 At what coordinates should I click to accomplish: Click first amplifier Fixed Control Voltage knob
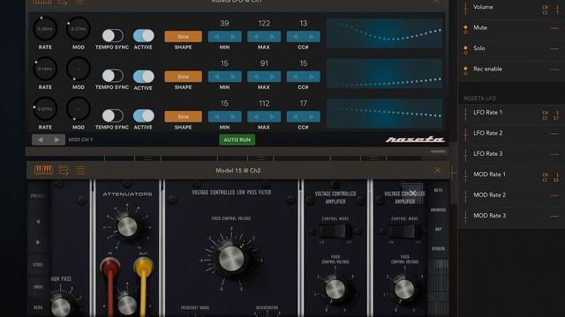[335, 290]
